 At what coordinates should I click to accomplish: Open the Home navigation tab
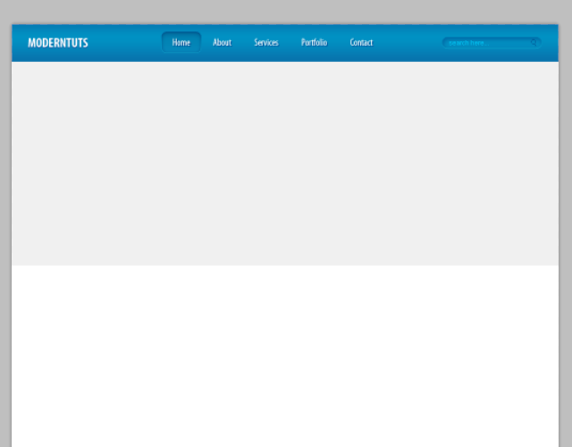181,42
